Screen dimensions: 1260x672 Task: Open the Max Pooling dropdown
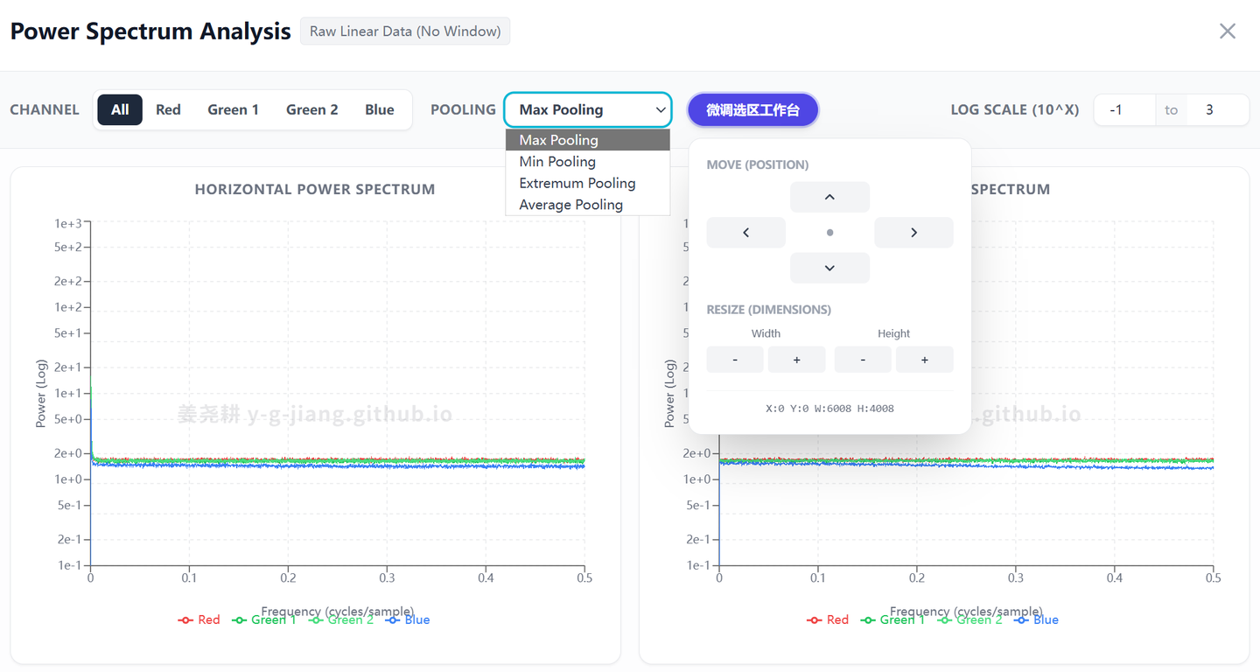[x=588, y=109]
